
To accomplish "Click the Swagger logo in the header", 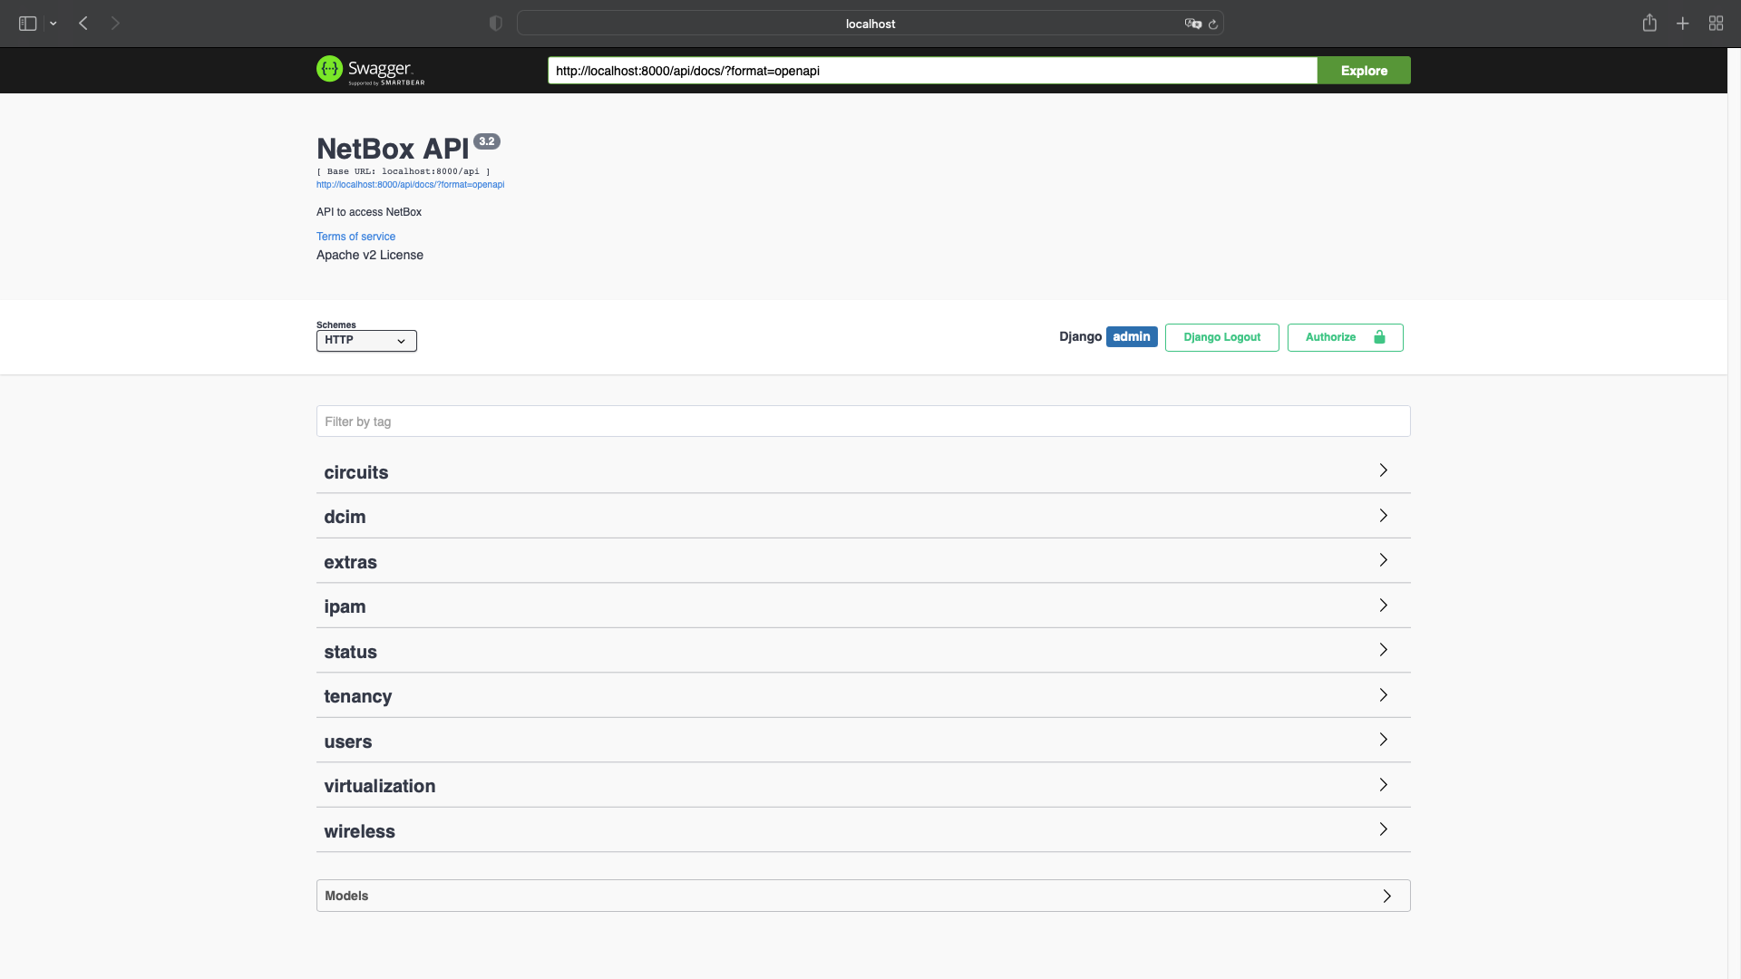I will click(x=369, y=70).
